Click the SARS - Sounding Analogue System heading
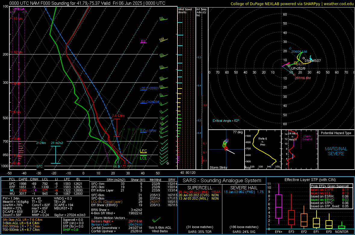Image resolution: width=355 pixels, height=235 pixels. [222, 181]
